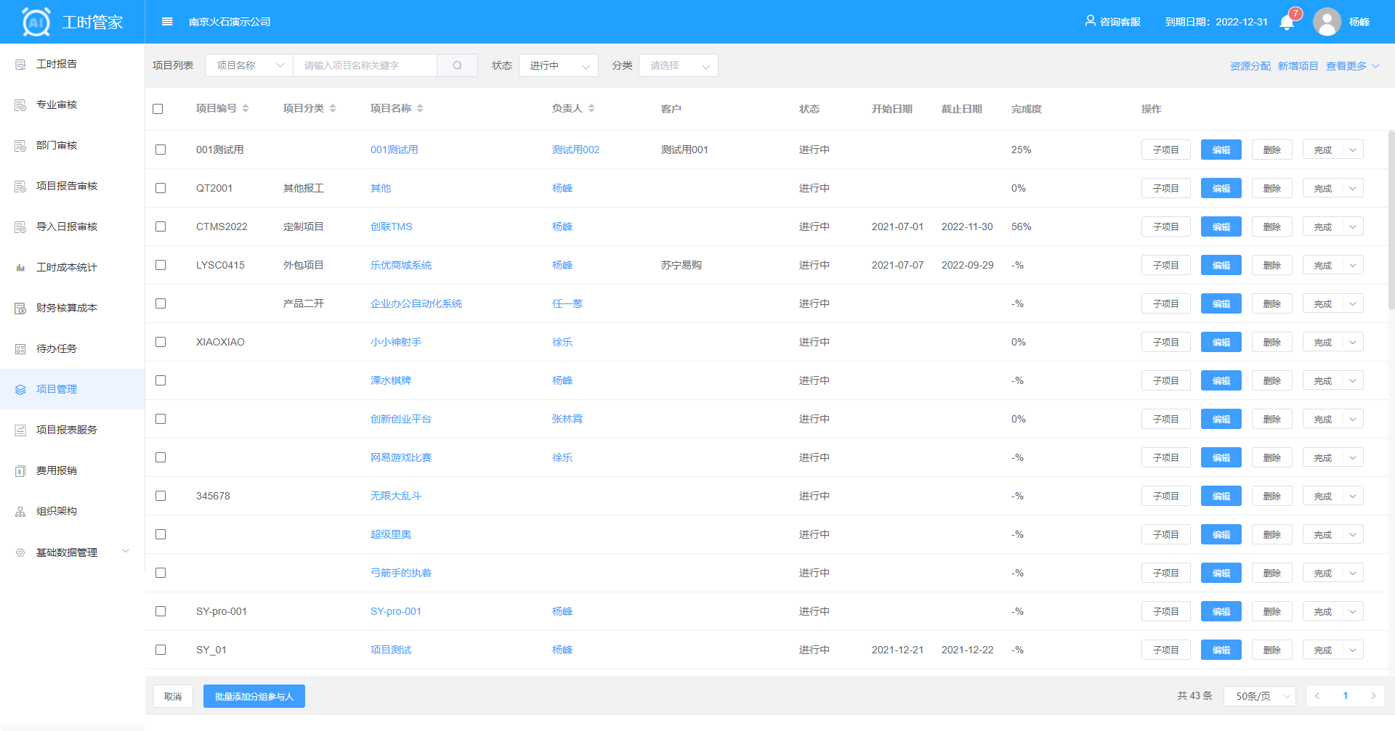Check the select-all header checkbox
Viewport: 1395px width, 731px height.
point(158,109)
